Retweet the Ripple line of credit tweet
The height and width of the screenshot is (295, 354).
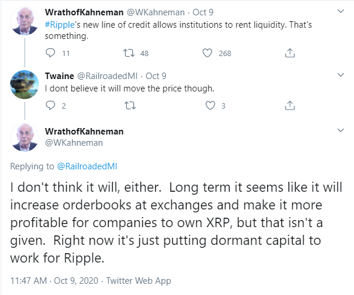[129, 53]
